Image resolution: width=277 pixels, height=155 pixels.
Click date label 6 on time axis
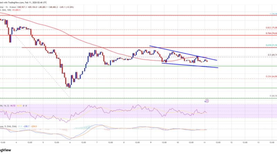click(x=70, y=143)
